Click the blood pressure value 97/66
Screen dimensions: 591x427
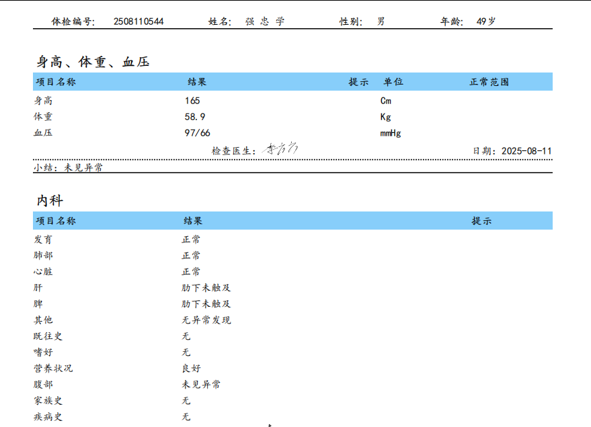click(x=197, y=133)
